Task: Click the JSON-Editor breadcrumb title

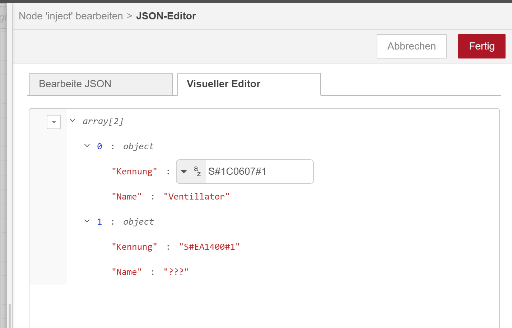Action: pyautogui.click(x=166, y=16)
